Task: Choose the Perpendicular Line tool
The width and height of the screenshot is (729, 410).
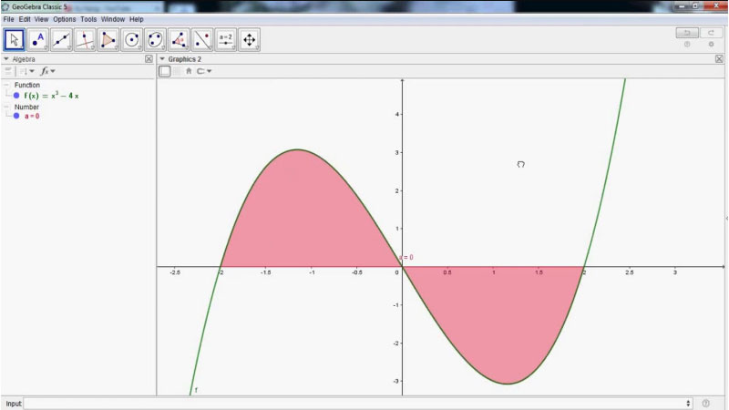Action: pos(86,39)
